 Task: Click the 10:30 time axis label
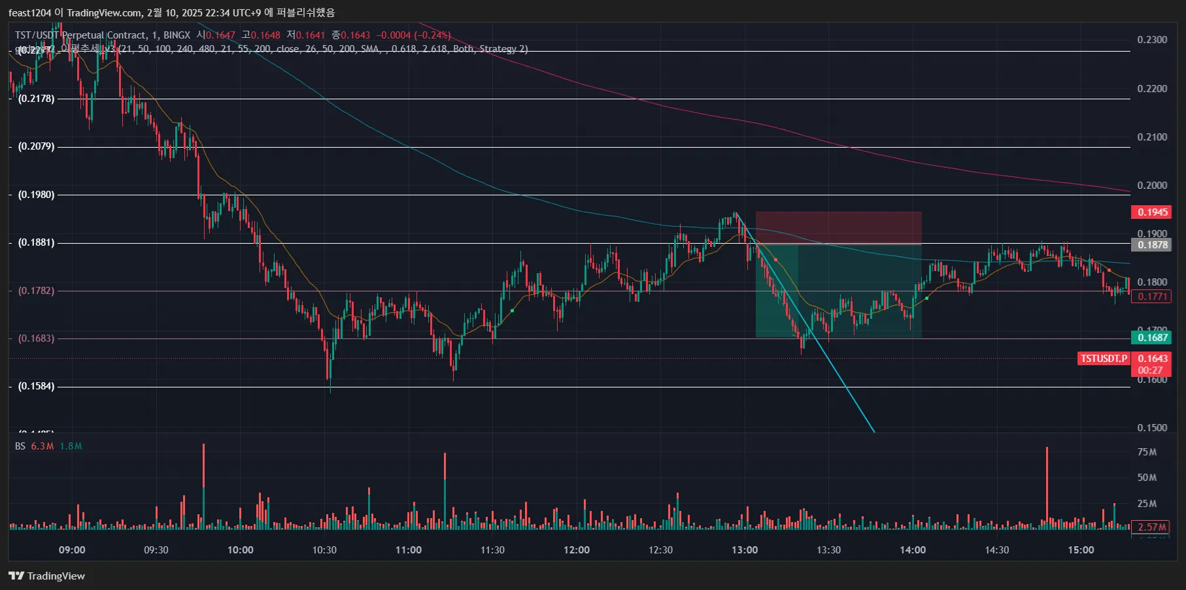[x=324, y=550]
